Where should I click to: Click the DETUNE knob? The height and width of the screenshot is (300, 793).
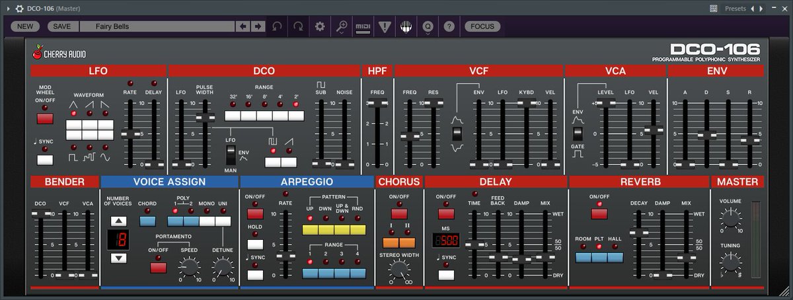[x=222, y=267]
